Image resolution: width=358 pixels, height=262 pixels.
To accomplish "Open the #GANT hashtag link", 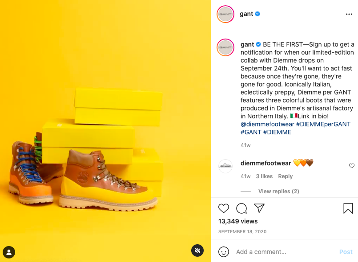I will coord(251,132).
